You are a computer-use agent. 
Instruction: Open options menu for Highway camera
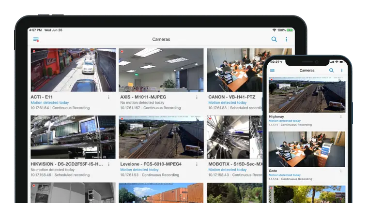(x=341, y=116)
